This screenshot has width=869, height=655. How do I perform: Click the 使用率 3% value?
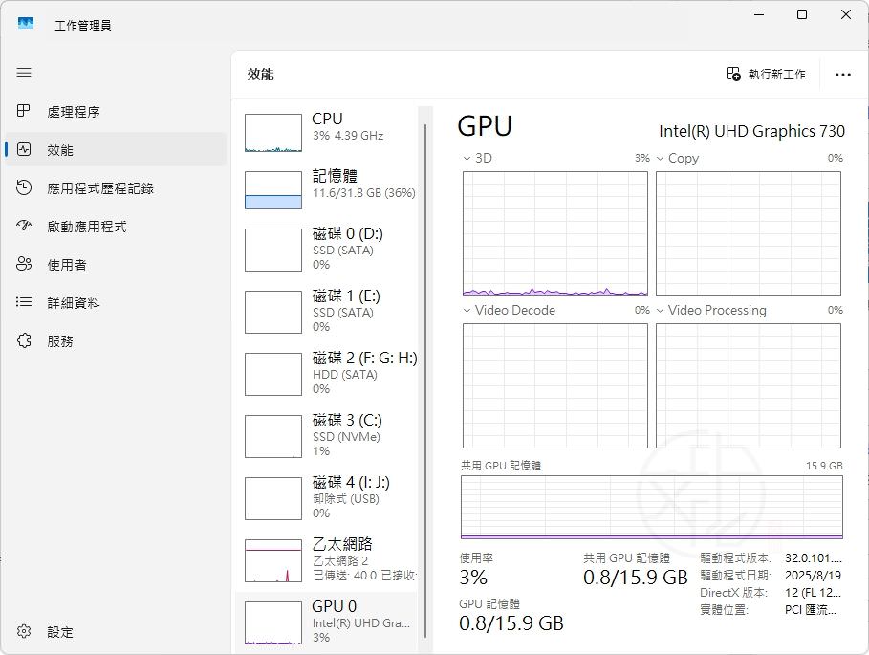coord(473,578)
